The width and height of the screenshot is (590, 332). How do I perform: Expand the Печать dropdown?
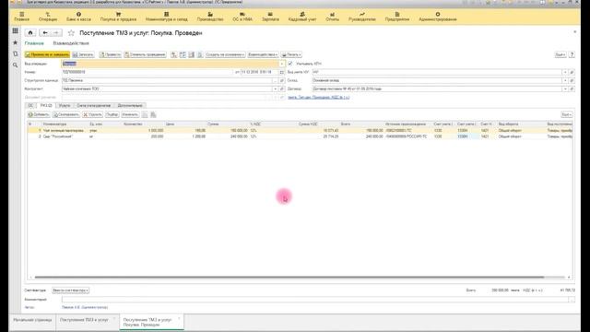[291, 54]
